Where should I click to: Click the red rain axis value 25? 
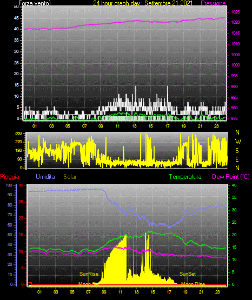(x=21, y=202)
